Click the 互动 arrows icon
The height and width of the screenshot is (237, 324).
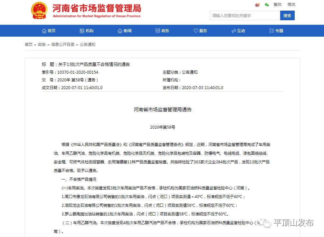coord(233,31)
